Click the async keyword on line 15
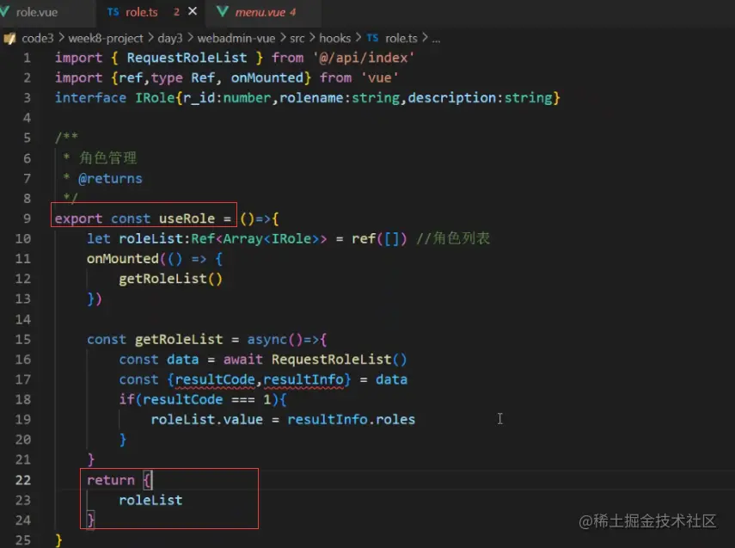 click(266, 339)
